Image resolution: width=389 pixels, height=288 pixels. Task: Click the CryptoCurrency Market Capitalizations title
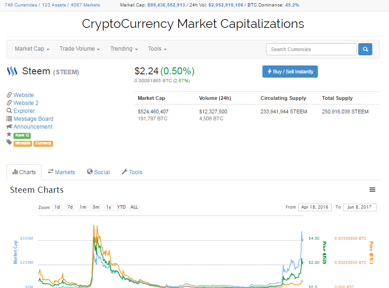pyautogui.click(x=193, y=24)
